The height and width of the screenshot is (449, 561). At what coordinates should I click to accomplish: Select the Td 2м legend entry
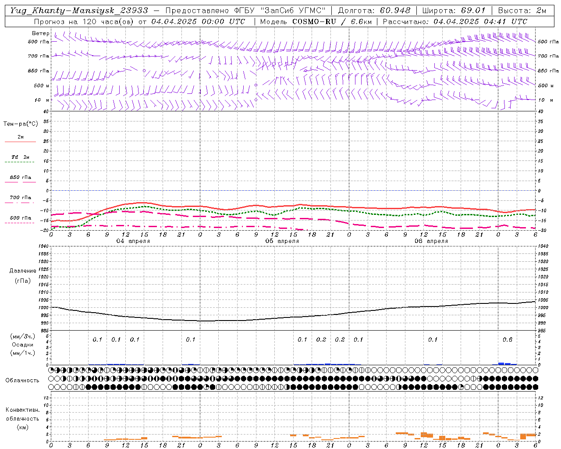(21, 157)
